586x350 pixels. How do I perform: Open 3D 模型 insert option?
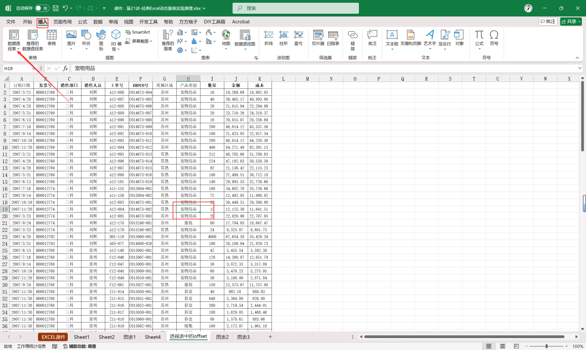116,40
